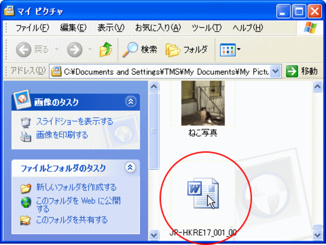Click the shared folder hand icon
Image resolution: width=326 pixels, height=245 pixels.
pyautogui.click(x=26, y=220)
